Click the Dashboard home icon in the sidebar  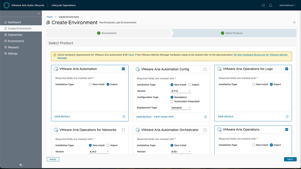[x=6, y=22]
